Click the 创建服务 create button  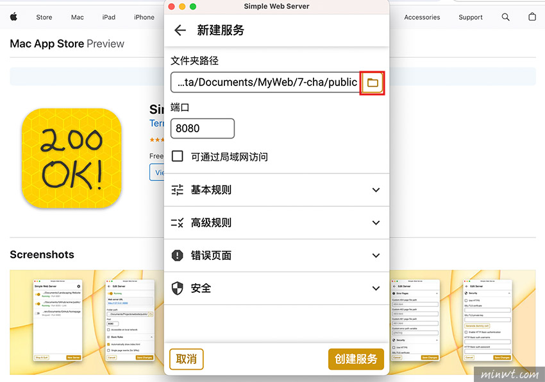(x=356, y=359)
